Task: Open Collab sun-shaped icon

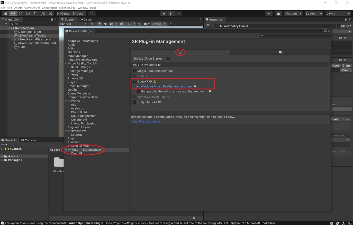Action: click(269, 14)
